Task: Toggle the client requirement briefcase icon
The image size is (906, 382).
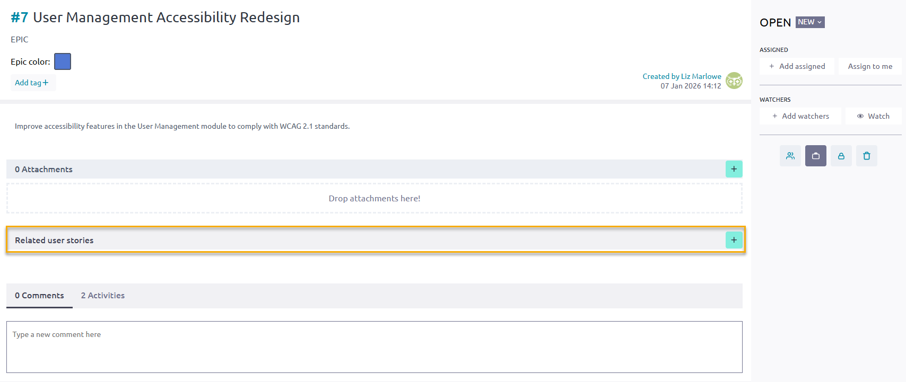Action: [815, 156]
